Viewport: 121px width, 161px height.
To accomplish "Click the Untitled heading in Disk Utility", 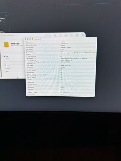I will point(15,44).
